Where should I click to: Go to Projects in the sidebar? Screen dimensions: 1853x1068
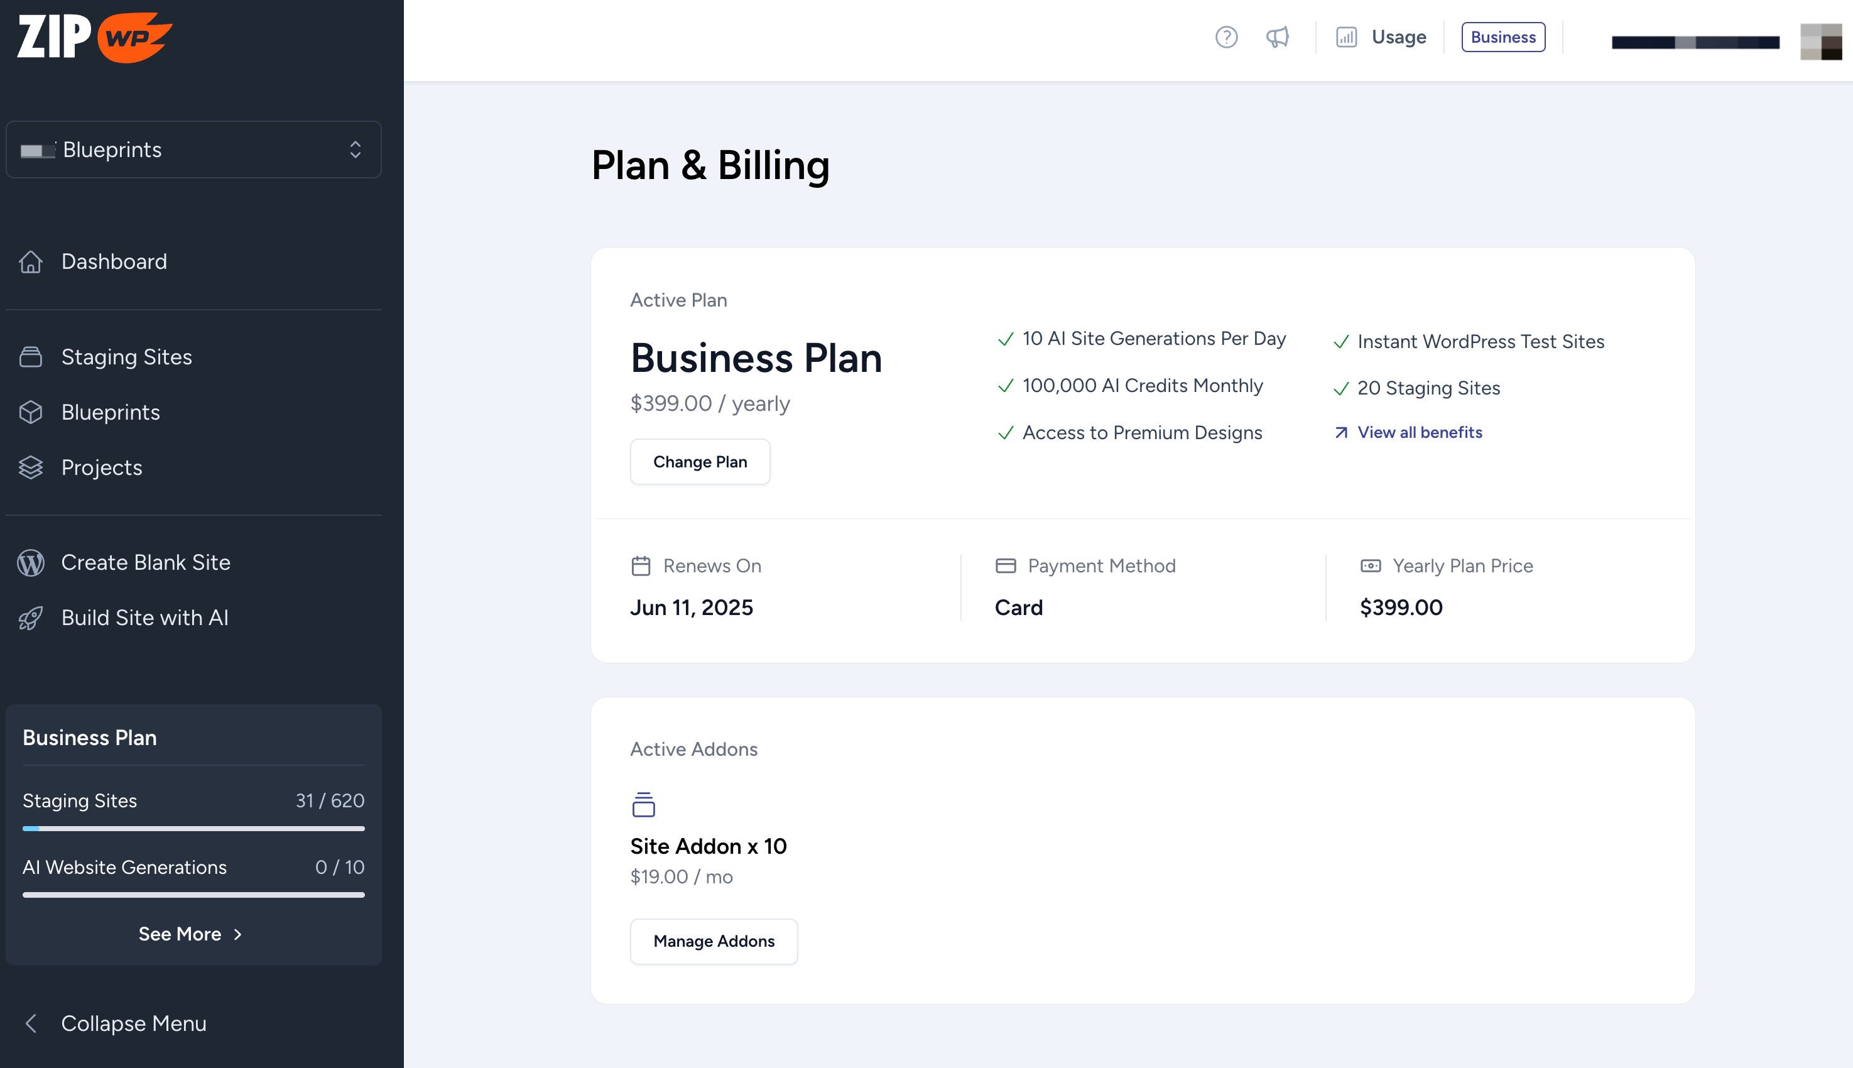tap(101, 467)
